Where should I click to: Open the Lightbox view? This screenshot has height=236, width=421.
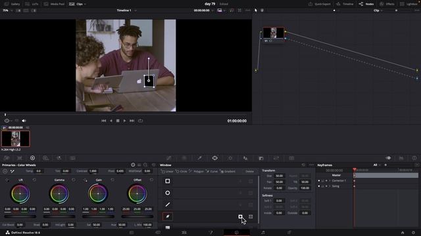point(409,4)
